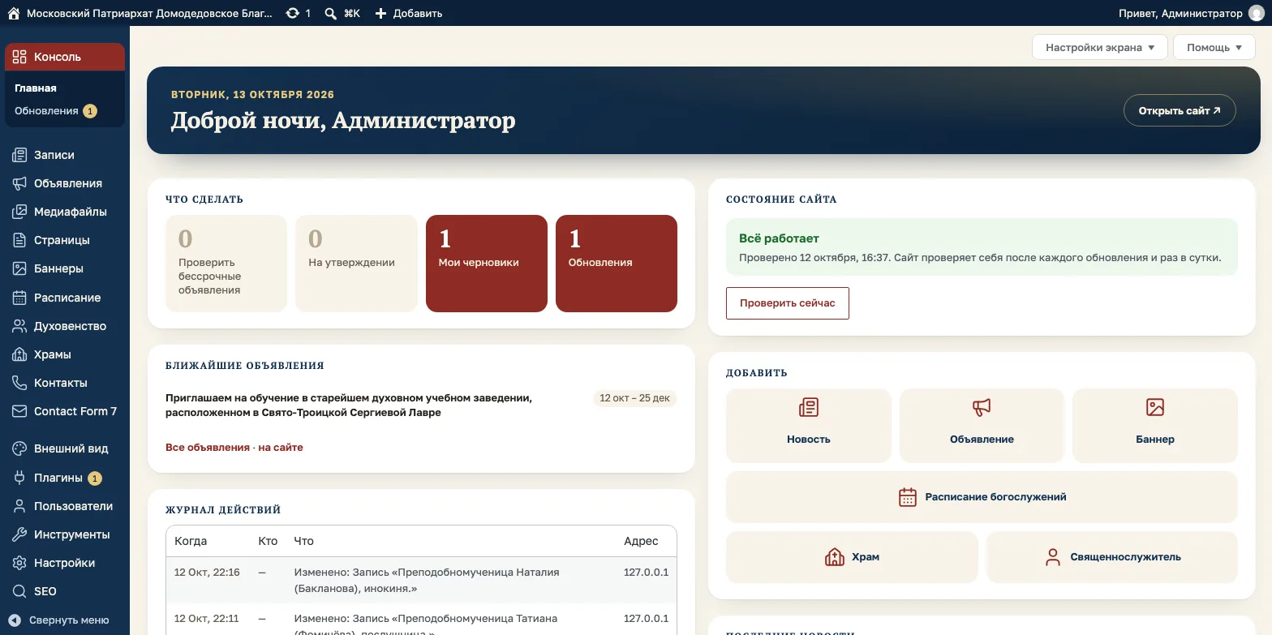Viewport: 1272px width, 635px height.
Task: Expand the Помощь dropdown
Action: tap(1214, 47)
